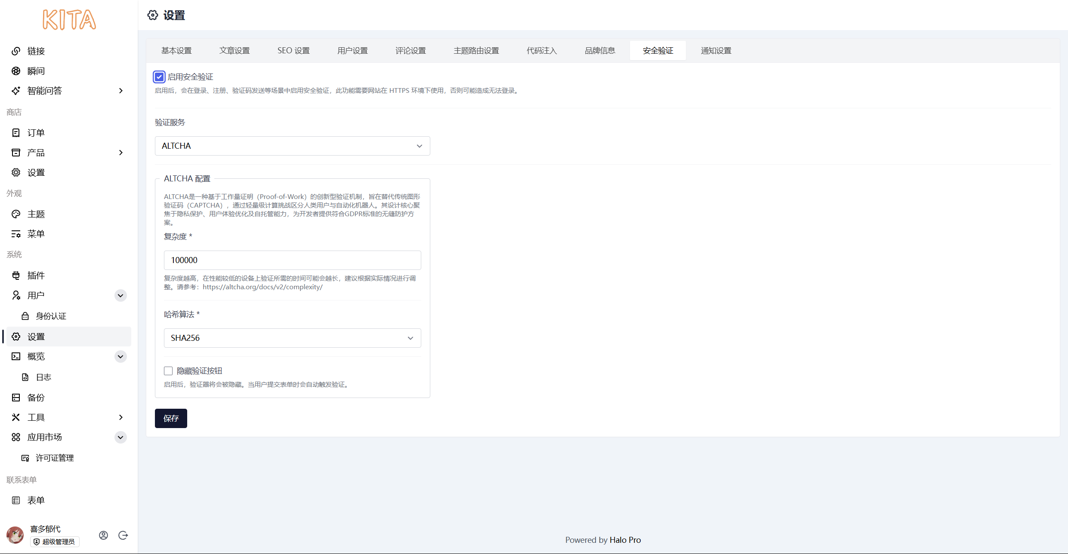The height and width of the screenshot is (554, 1068).
Task: Open the user profile icon in the sidebar
Action: click(103, 535)
